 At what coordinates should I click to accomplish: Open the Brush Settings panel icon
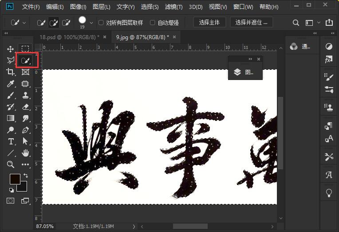click(329, 77)
